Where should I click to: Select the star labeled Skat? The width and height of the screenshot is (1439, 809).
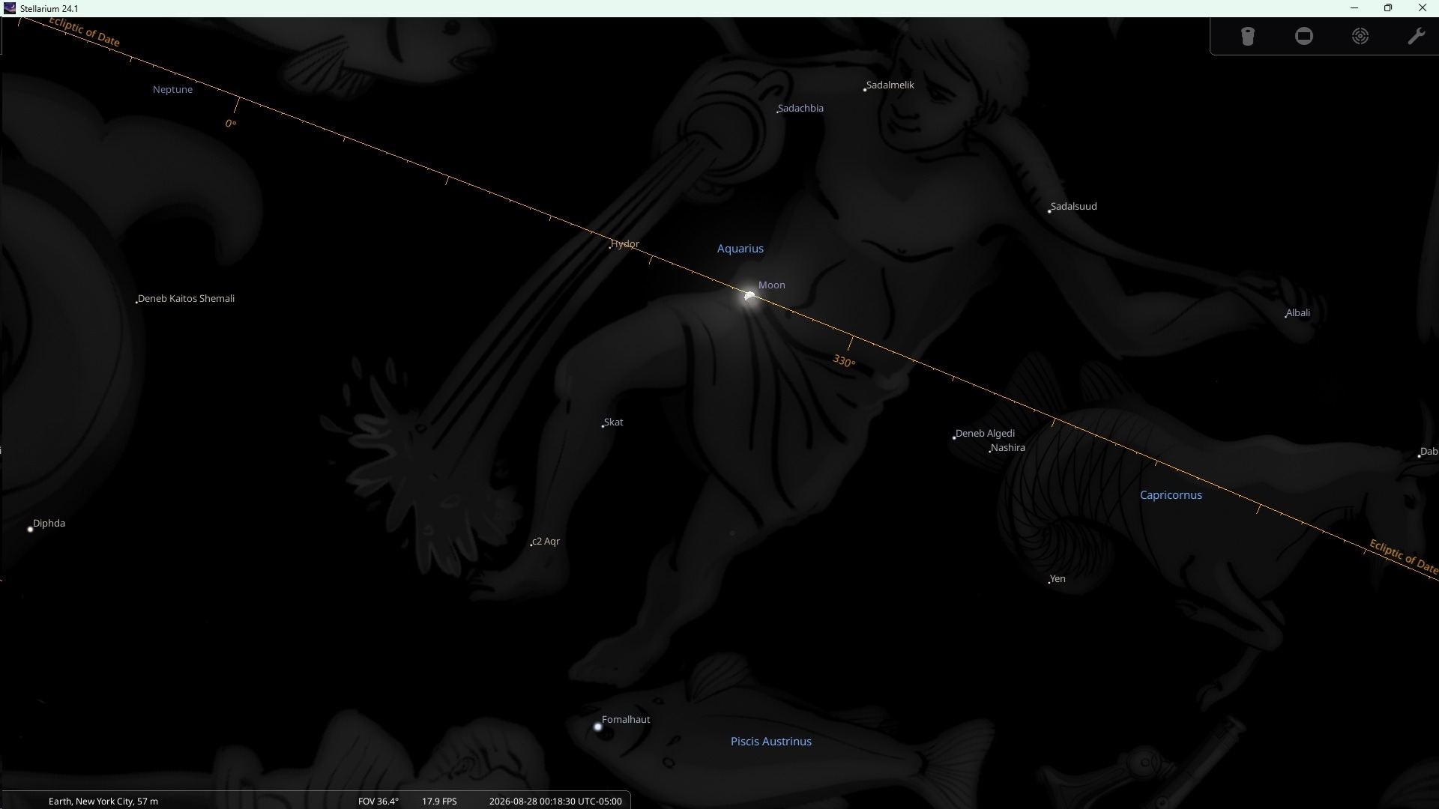[603, 425]
